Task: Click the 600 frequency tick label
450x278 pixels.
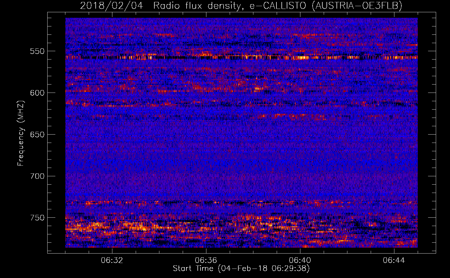Action: coord(37,93)
